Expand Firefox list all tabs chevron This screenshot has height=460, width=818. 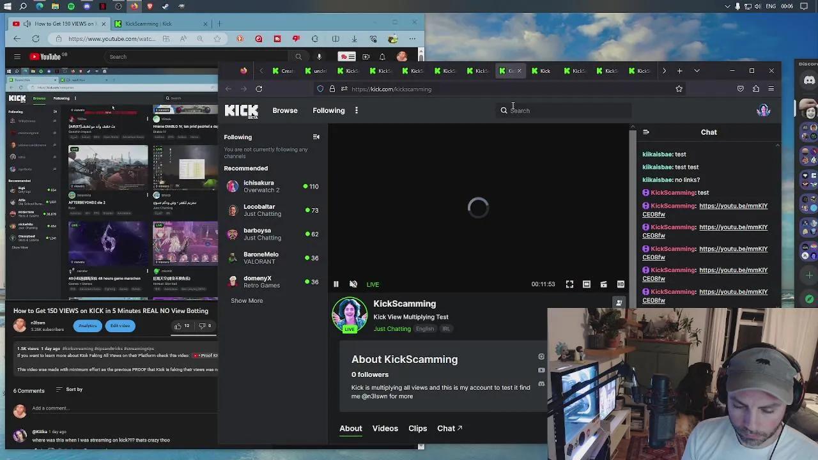point(697,71)
